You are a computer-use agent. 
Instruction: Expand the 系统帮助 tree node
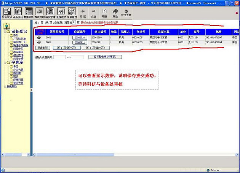4,86
